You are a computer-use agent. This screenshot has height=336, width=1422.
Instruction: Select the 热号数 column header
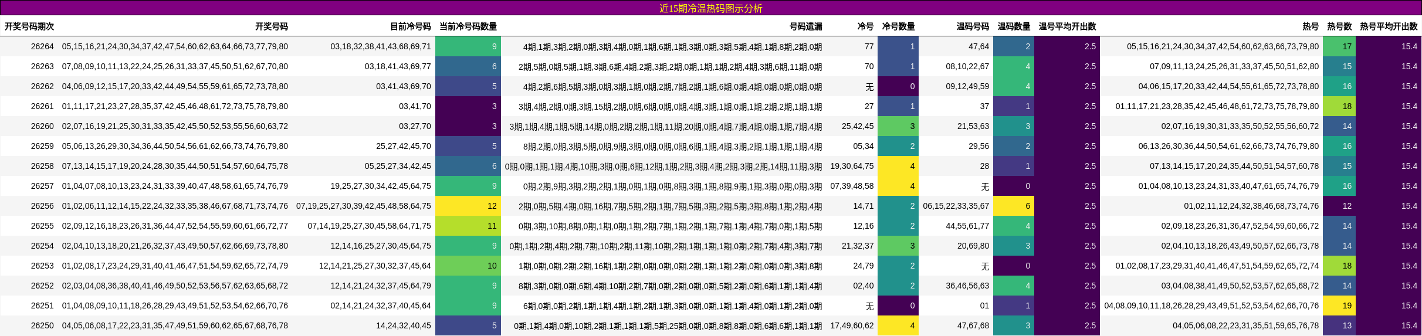point(1340,26)
